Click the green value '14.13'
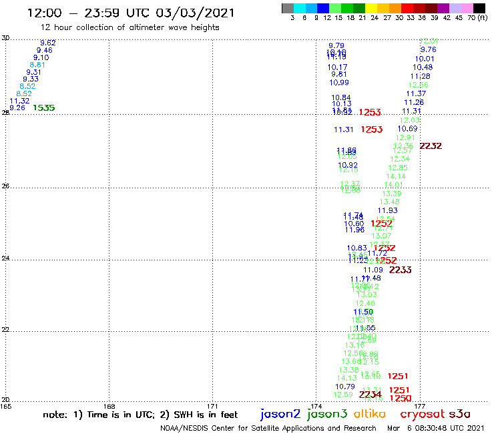The width and height of the screenshot is (494, 434). [347, 378]
